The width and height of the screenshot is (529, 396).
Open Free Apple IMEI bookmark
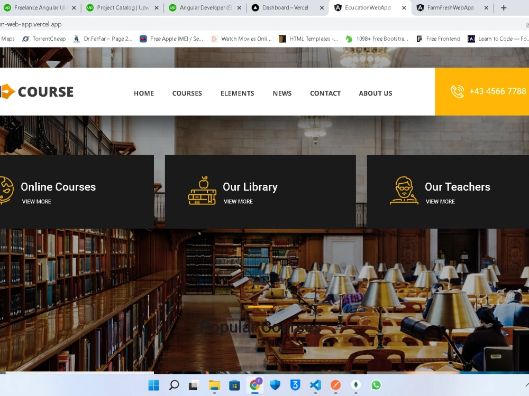click(x=172, y=39)
